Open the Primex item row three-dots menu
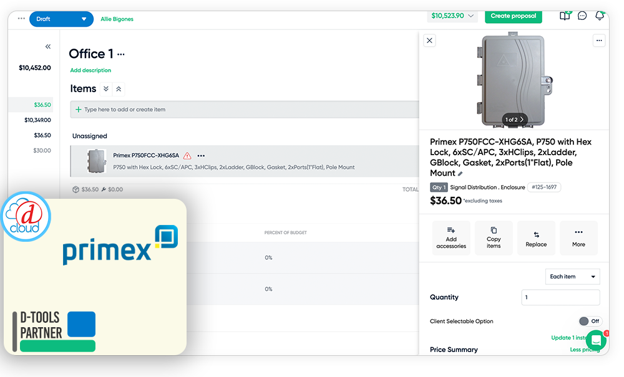Screen dimensions: 624x377 pos(201,156)
